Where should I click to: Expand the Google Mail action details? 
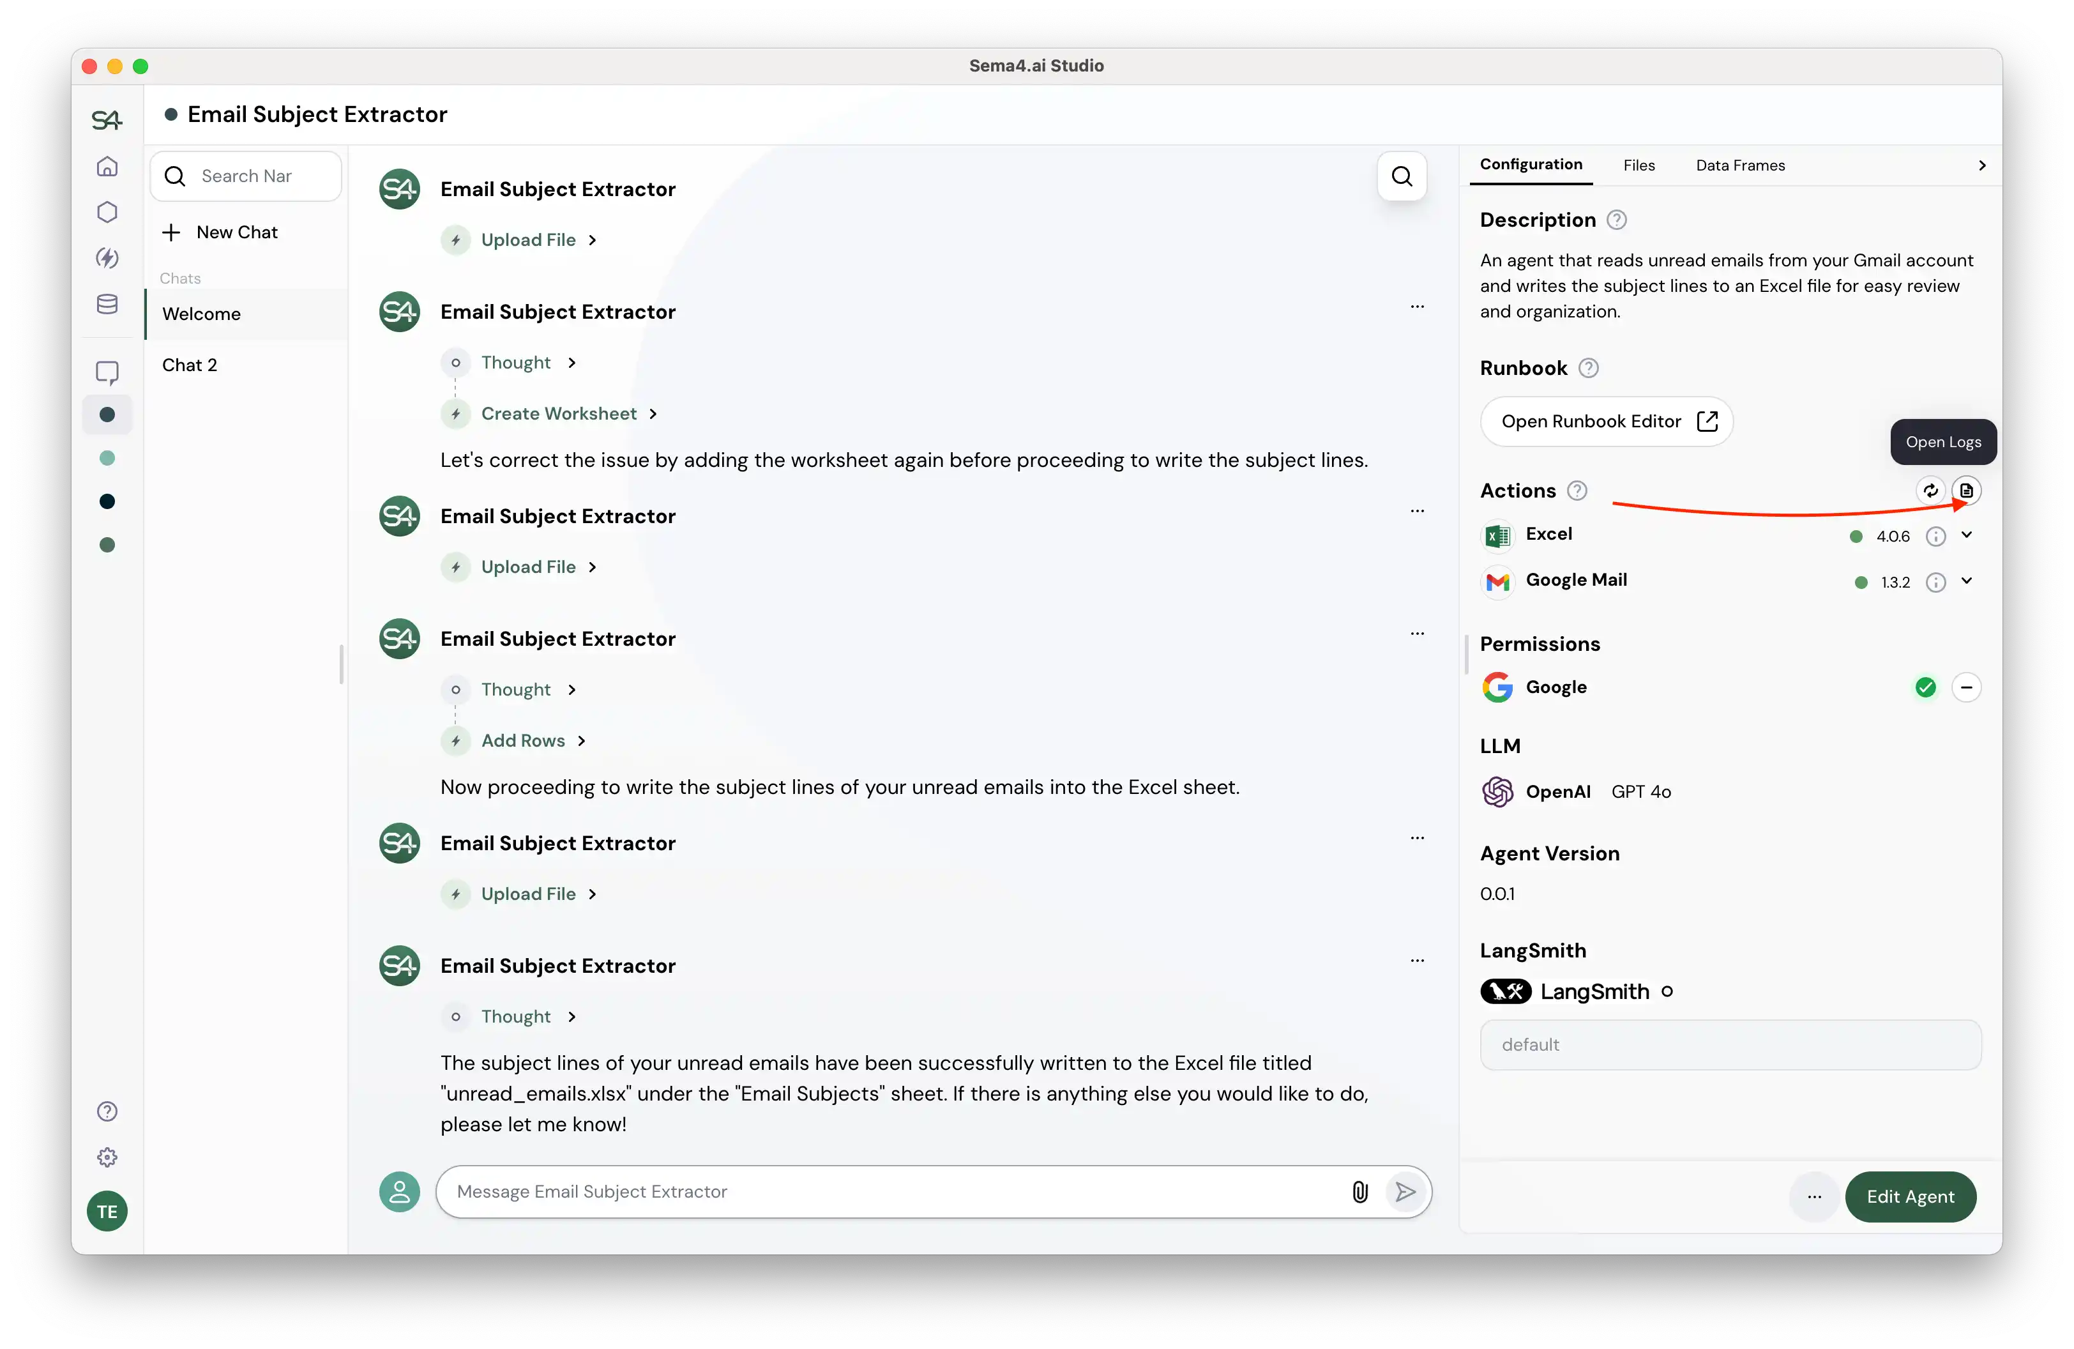(x=1968, y=581)
